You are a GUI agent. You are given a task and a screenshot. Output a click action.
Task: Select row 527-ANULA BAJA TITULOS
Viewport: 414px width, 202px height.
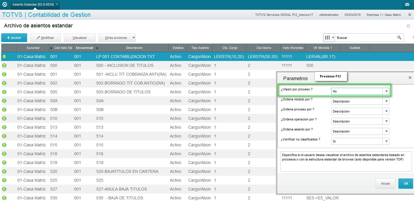click(138, 189)
